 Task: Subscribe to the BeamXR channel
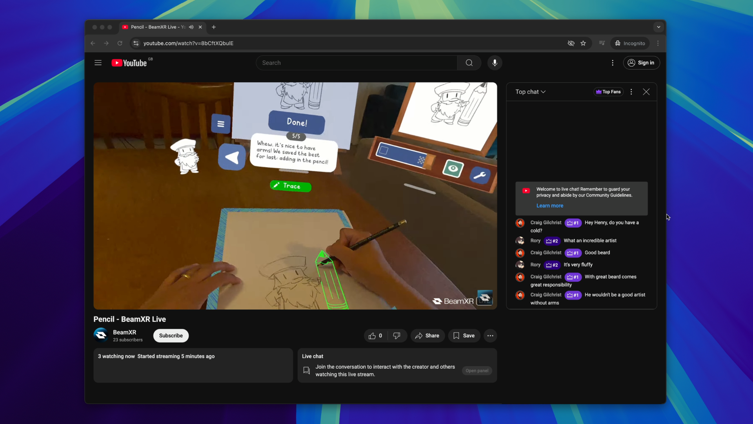pos(171,336)
